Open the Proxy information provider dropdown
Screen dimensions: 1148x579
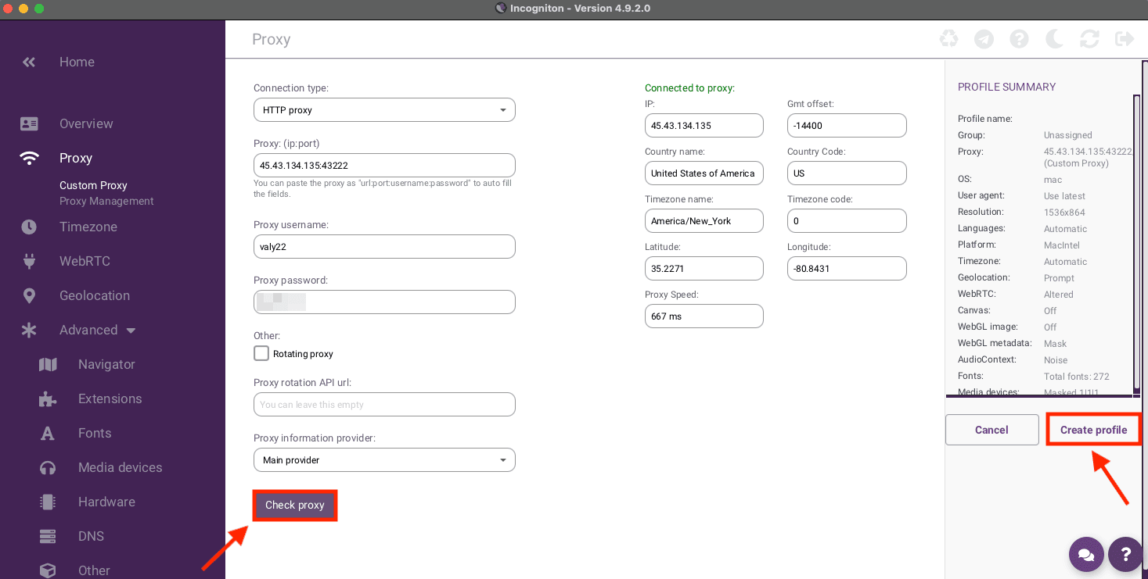(383, 459)
